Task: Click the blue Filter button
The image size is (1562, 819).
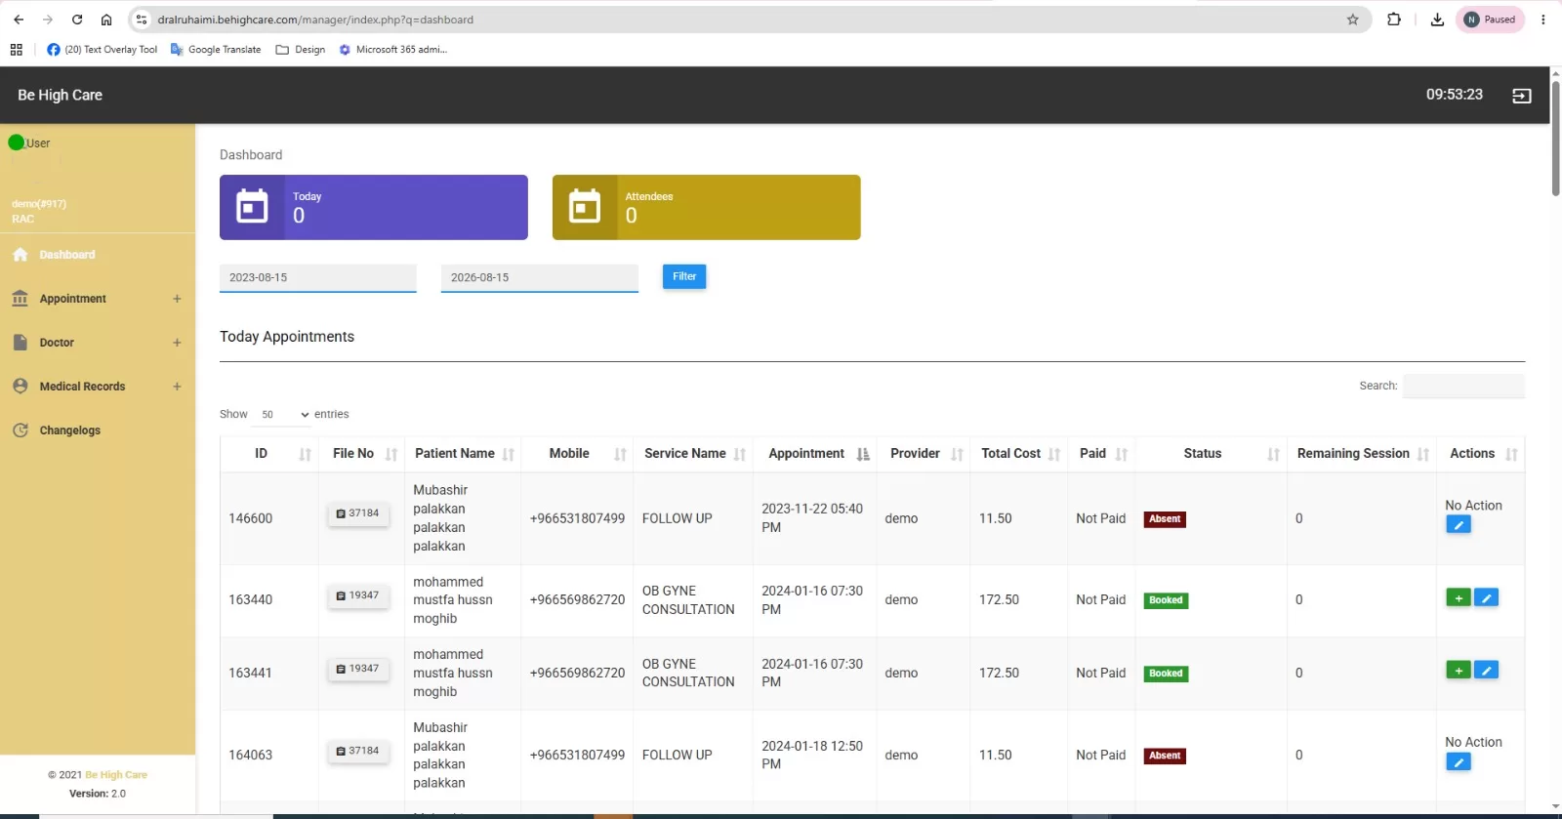Action: pyautogui.click(x=684, y=277)
